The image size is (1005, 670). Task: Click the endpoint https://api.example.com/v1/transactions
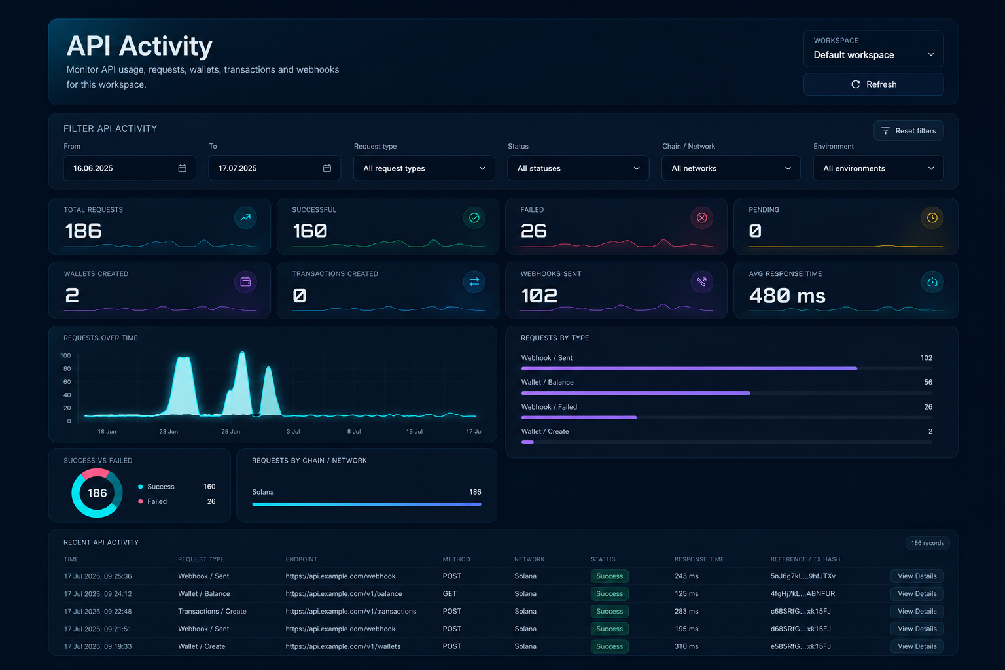click(x=351, y=612)
